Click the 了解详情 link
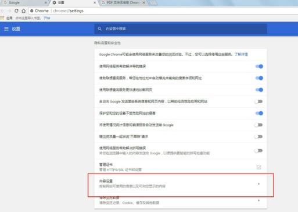The width and height of the screenshot is (298, 212). (241, 54)
